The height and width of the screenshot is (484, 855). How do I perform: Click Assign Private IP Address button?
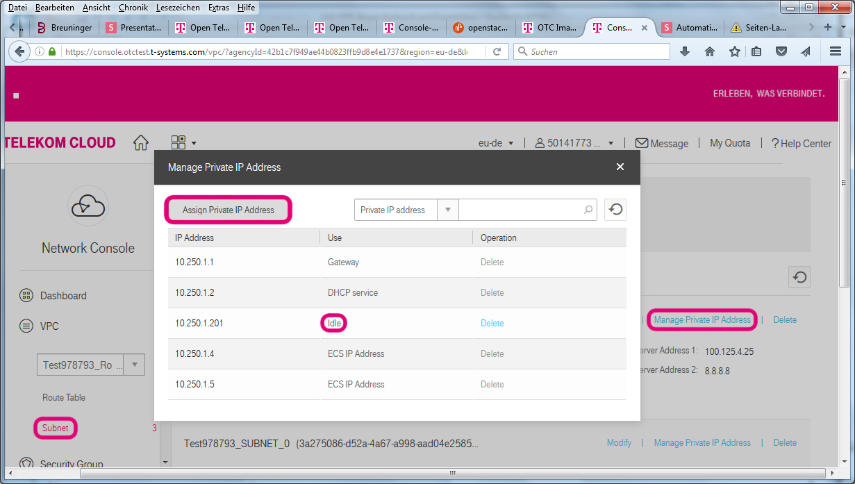point(229,210)
